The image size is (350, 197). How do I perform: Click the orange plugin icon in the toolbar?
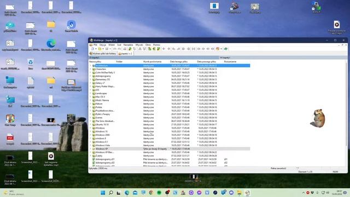(x=218, y=49)
